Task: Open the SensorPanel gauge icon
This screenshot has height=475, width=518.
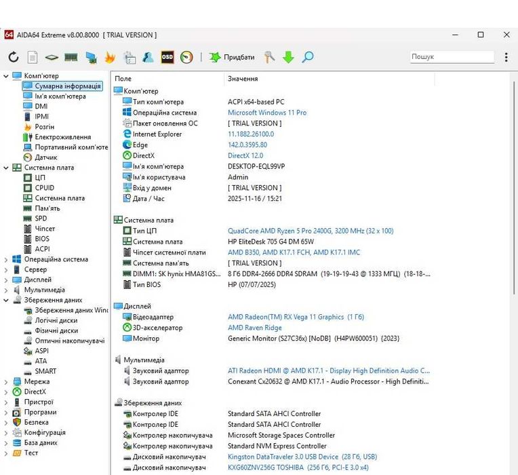Action: coord(186,57)
